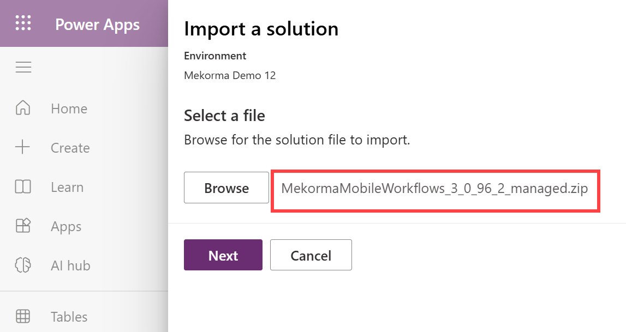Click the Power Apps title
The image size is (626, 332).
[x=98, y=25]
